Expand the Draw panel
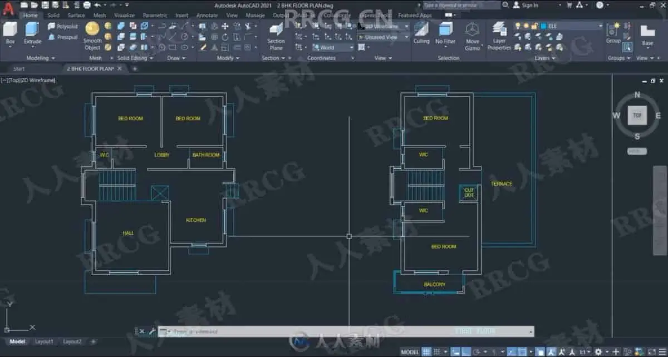The width and height of the screenshot is (668, 357). tap(176, 58)
